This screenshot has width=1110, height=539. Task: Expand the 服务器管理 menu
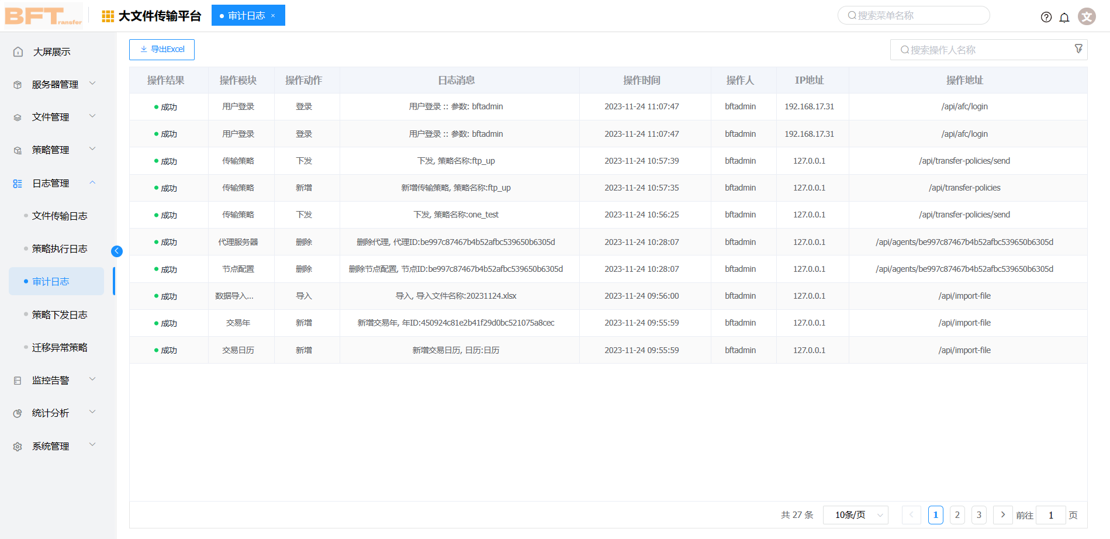tap(55, 85)
